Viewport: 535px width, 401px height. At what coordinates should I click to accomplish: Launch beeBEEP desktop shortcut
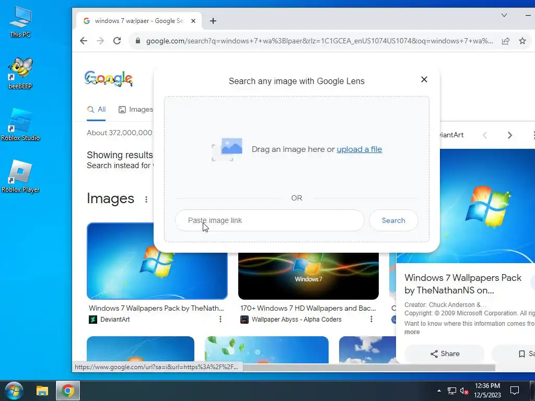(x=20, y=73)
